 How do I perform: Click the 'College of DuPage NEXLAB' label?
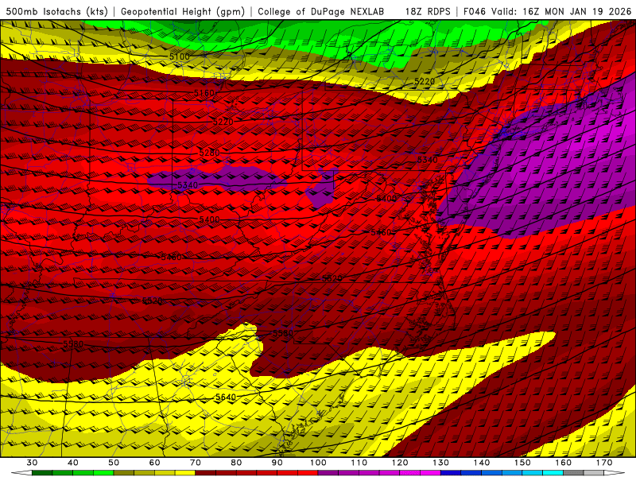click(x=321, y=12)
